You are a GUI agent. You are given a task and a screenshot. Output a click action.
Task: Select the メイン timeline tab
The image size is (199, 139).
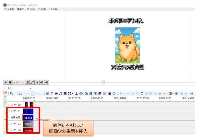(x=15, y=88)
